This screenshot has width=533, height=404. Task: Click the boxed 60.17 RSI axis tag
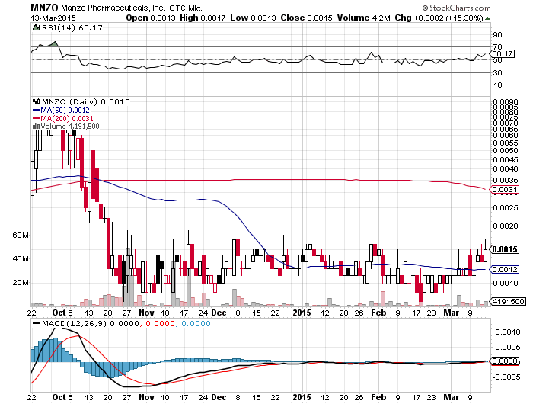[503, 54]
